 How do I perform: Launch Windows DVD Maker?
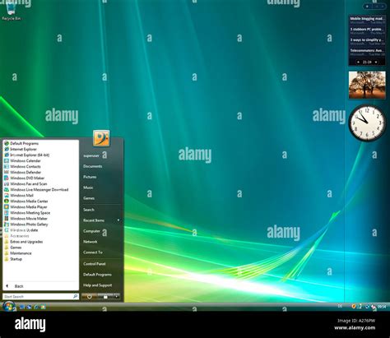25,178
